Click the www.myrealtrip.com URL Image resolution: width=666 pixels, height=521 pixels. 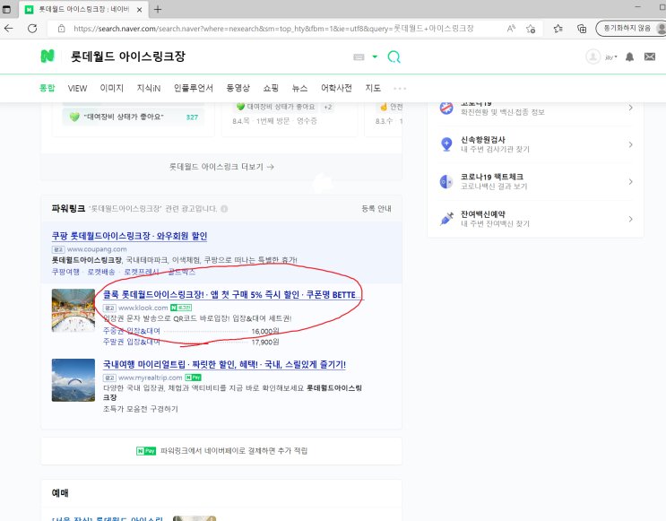click(151, 378)
